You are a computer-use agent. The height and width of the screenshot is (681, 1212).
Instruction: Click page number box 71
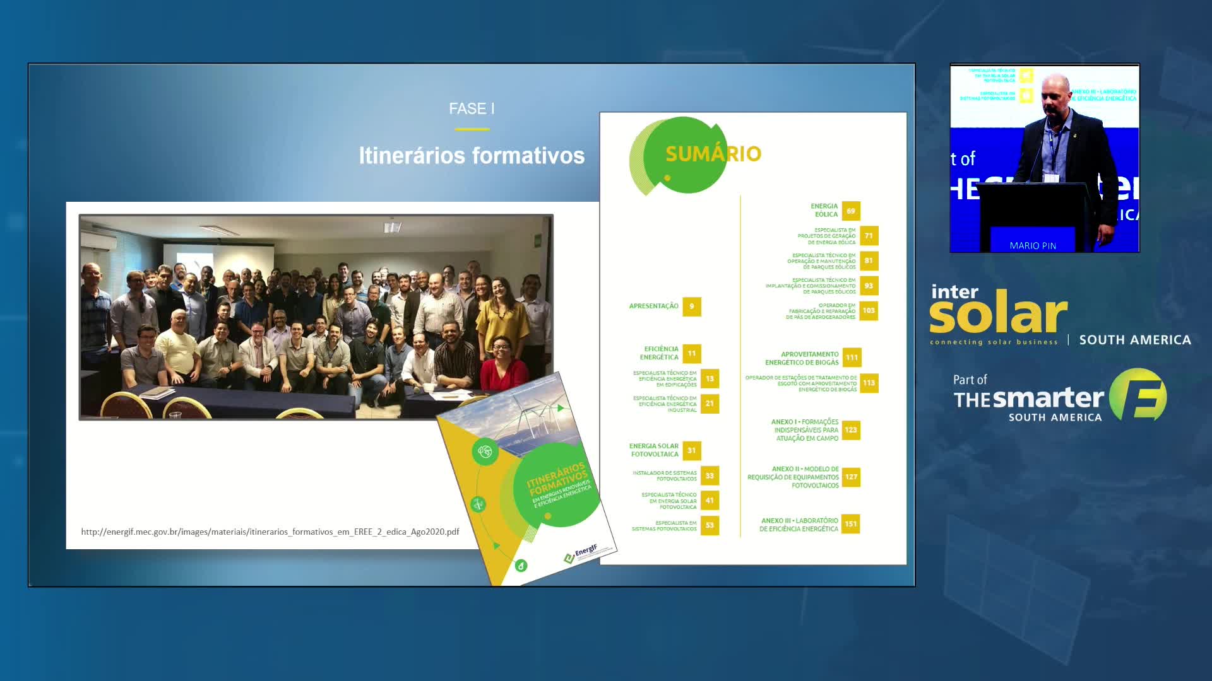pyautogui.click(x=869, y=236)
